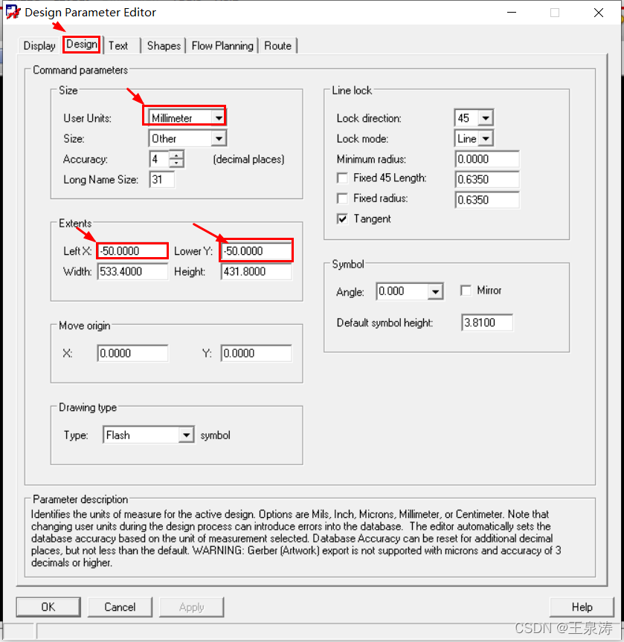Toggle the Mirror symbol checkbox
This screenshot has height=642, width=624.
coord(466,291)
